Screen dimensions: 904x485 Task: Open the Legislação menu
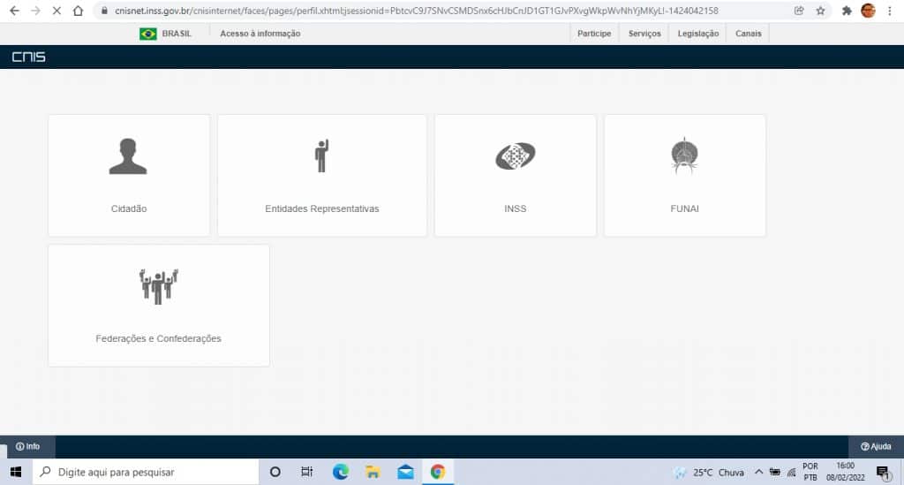pyautogui.click(x=698, y=34)
